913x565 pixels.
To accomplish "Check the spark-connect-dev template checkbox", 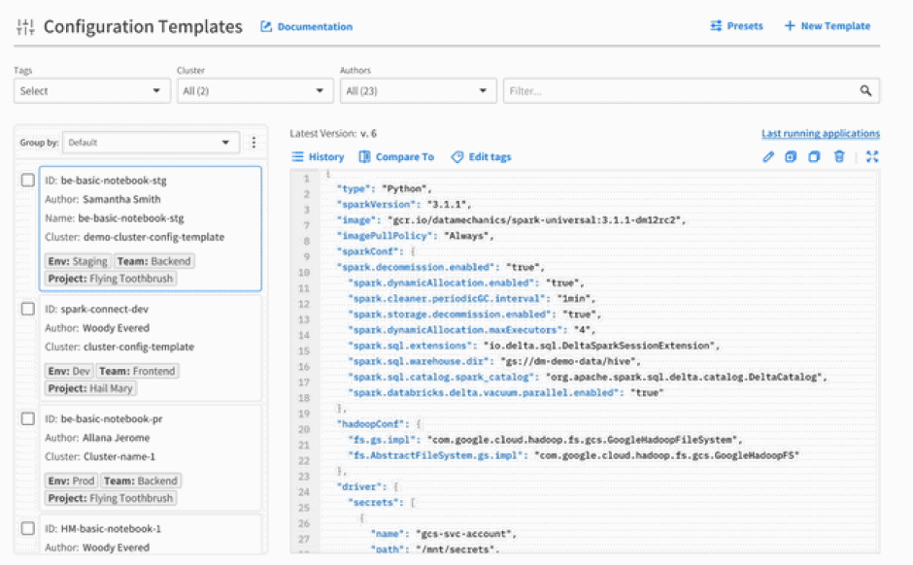I will click(x=28, y=309).
